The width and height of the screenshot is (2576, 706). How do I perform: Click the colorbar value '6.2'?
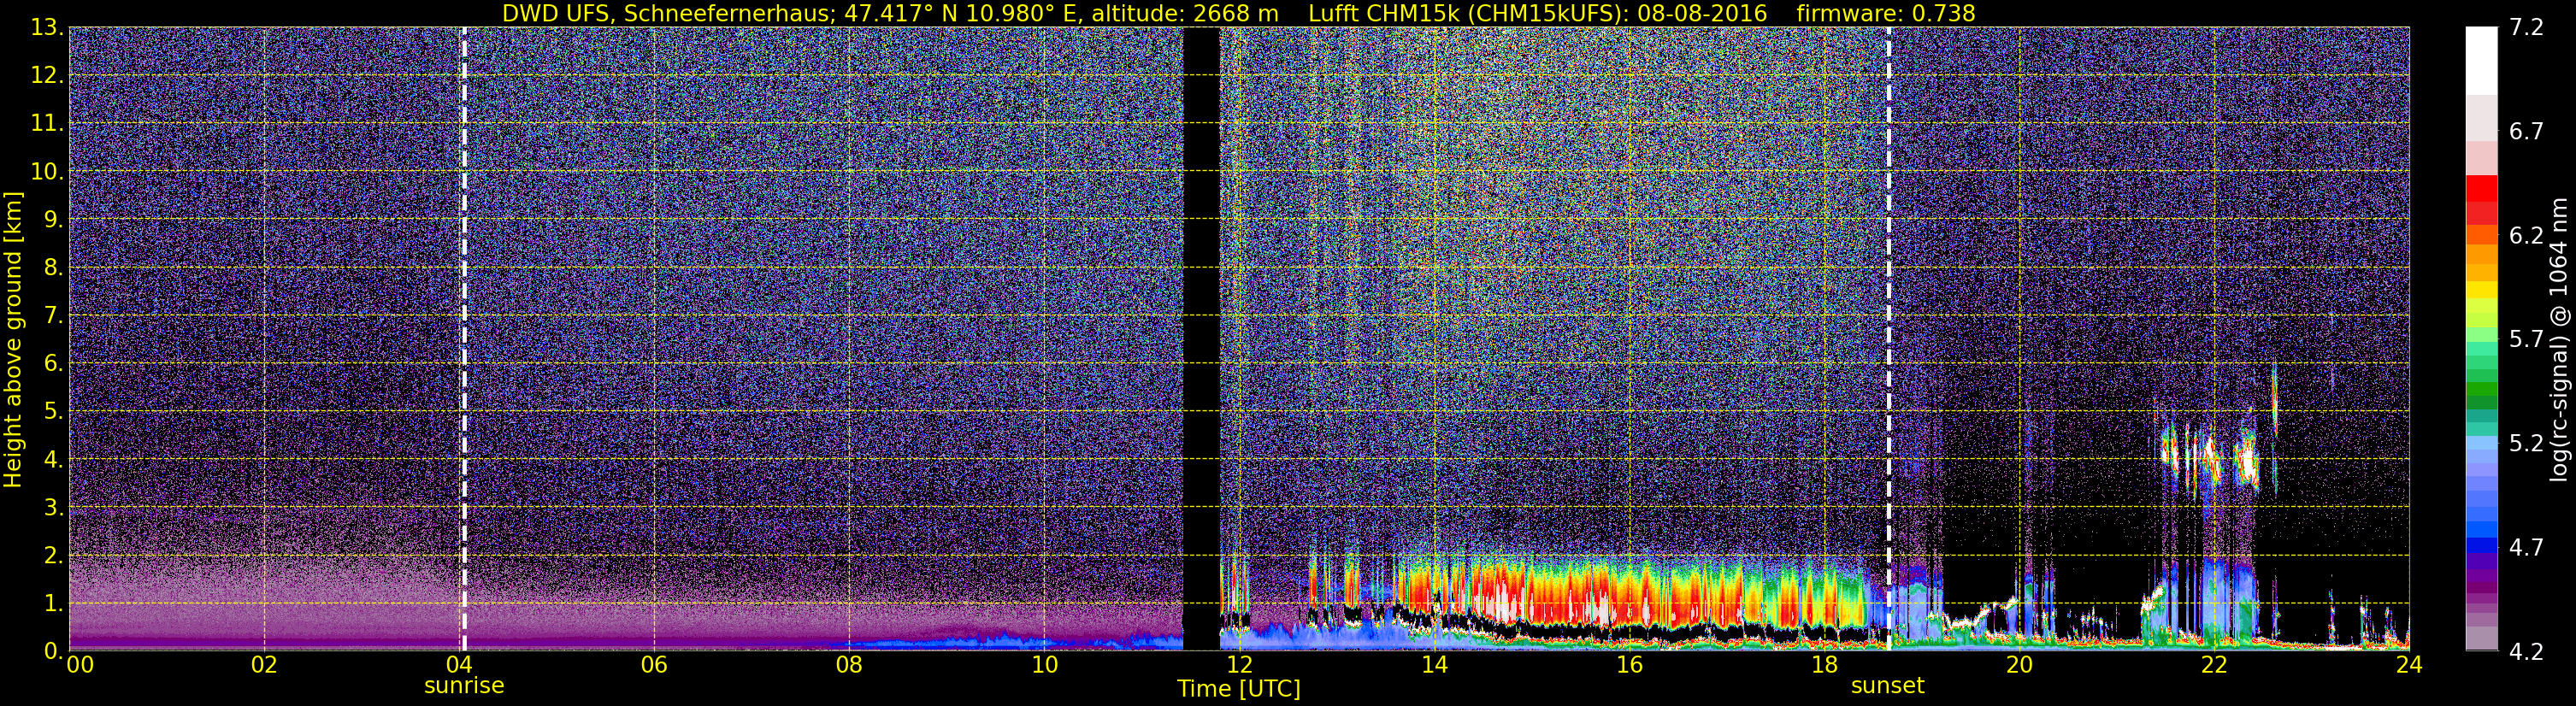[2526, 236]
